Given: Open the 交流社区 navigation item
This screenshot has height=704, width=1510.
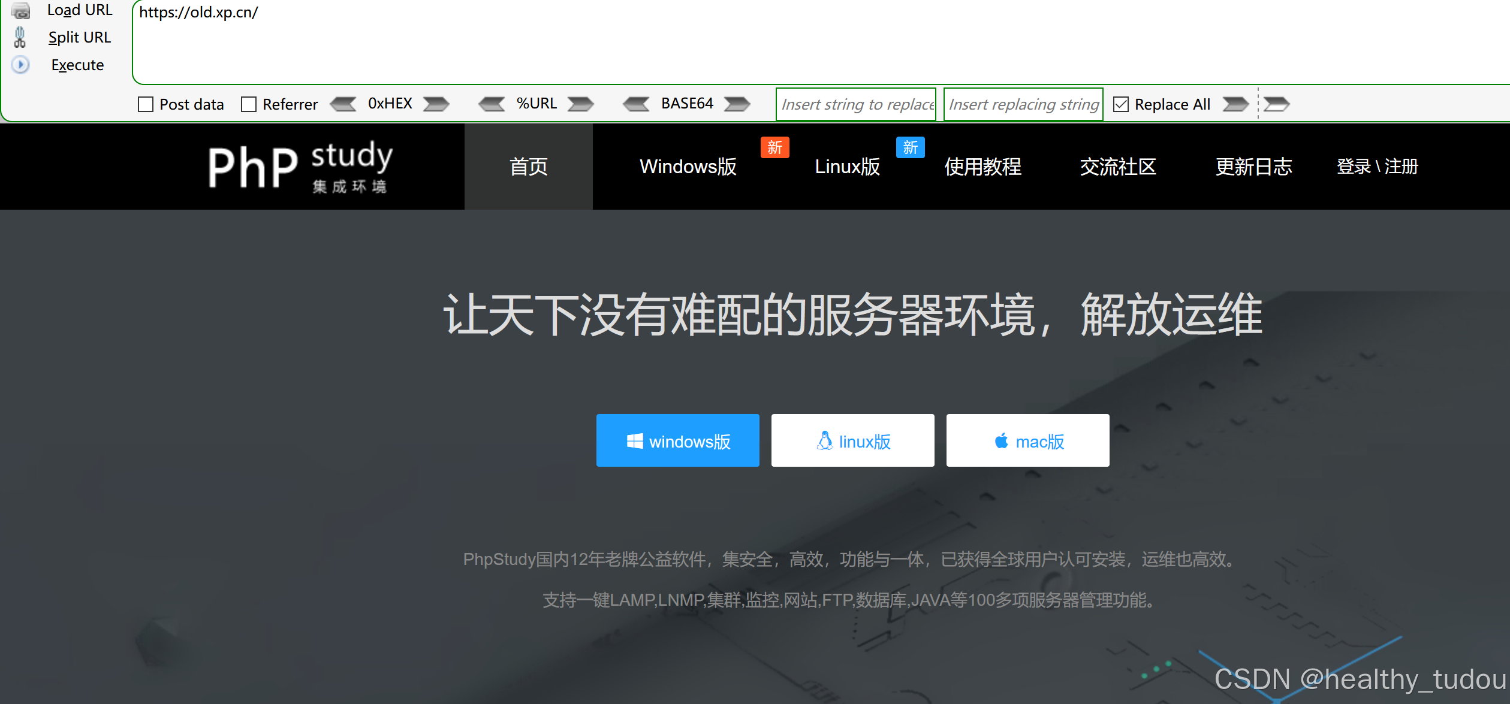Looking at the screenshot, I should pyautogui.click(x=1118, y=167).
